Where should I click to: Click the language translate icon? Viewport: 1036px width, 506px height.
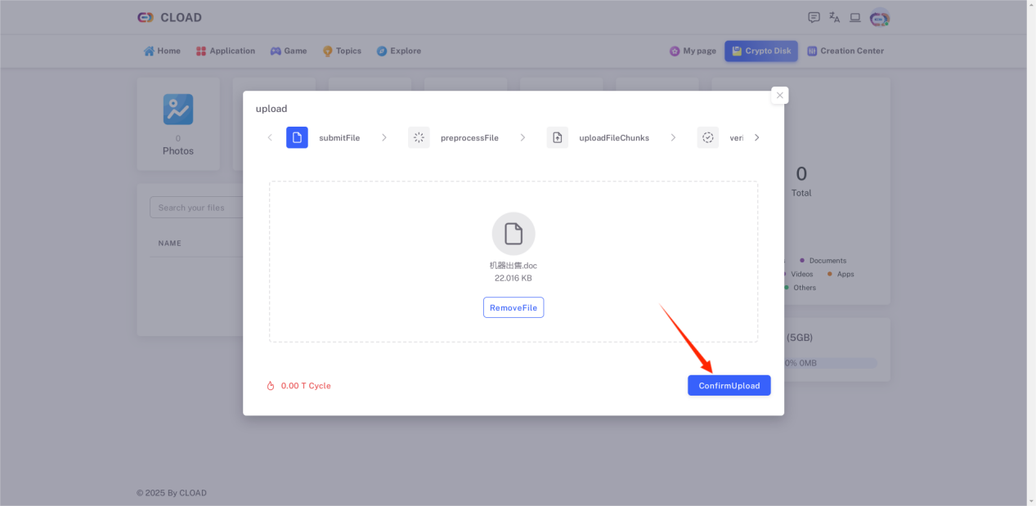pos(834,17)
